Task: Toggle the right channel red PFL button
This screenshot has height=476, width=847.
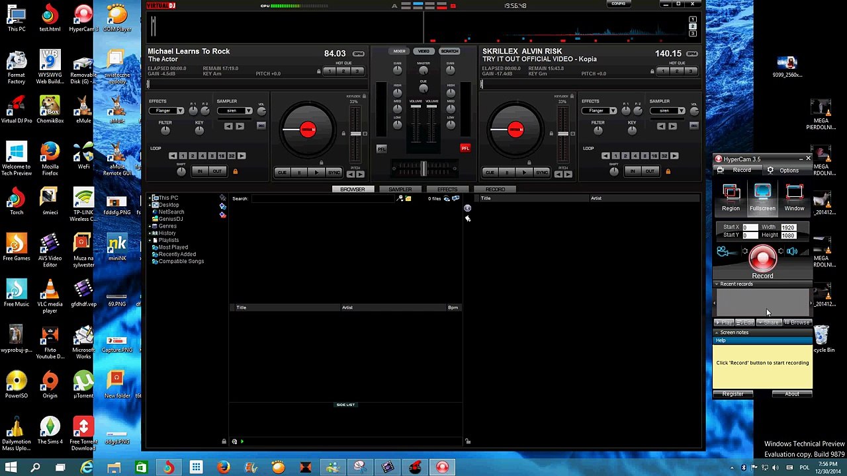Action: click(x=465, y=148)
